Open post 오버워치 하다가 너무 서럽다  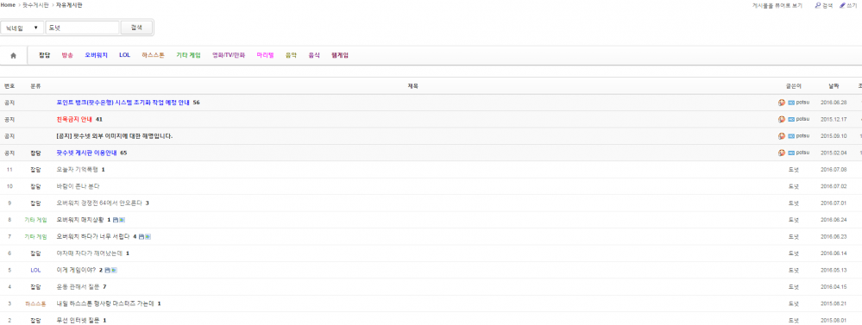93,236
